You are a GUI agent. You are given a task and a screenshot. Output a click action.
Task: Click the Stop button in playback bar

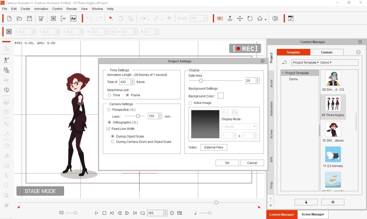104,213
